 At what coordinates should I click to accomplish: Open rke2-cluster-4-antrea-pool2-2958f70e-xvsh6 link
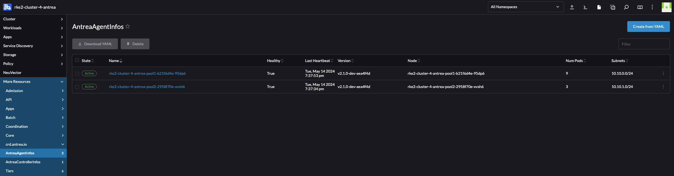pos(147,87)
